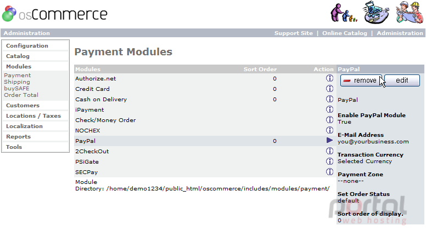426x231 pixels.
Task: Click the you@yourbusiness.com email value
Action: [373, 141]
